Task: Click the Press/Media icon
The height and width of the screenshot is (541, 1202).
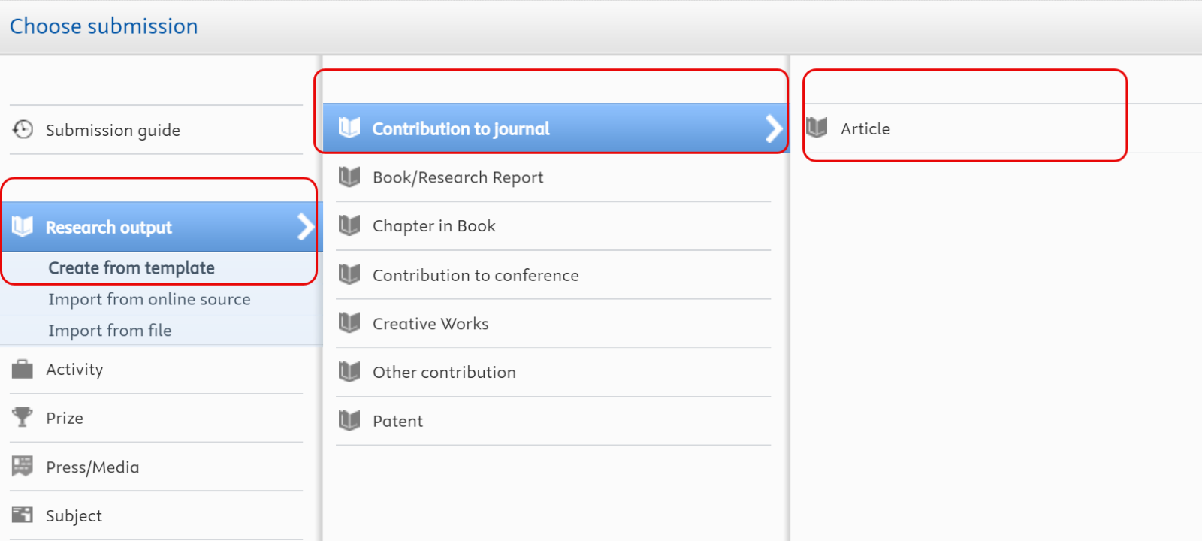Action: point(23,467)
